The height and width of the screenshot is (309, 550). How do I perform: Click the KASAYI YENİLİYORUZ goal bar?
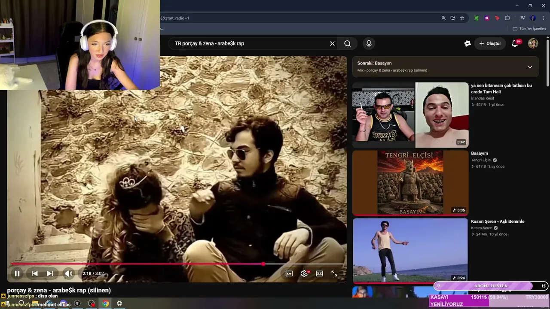[x=489, y=300]
